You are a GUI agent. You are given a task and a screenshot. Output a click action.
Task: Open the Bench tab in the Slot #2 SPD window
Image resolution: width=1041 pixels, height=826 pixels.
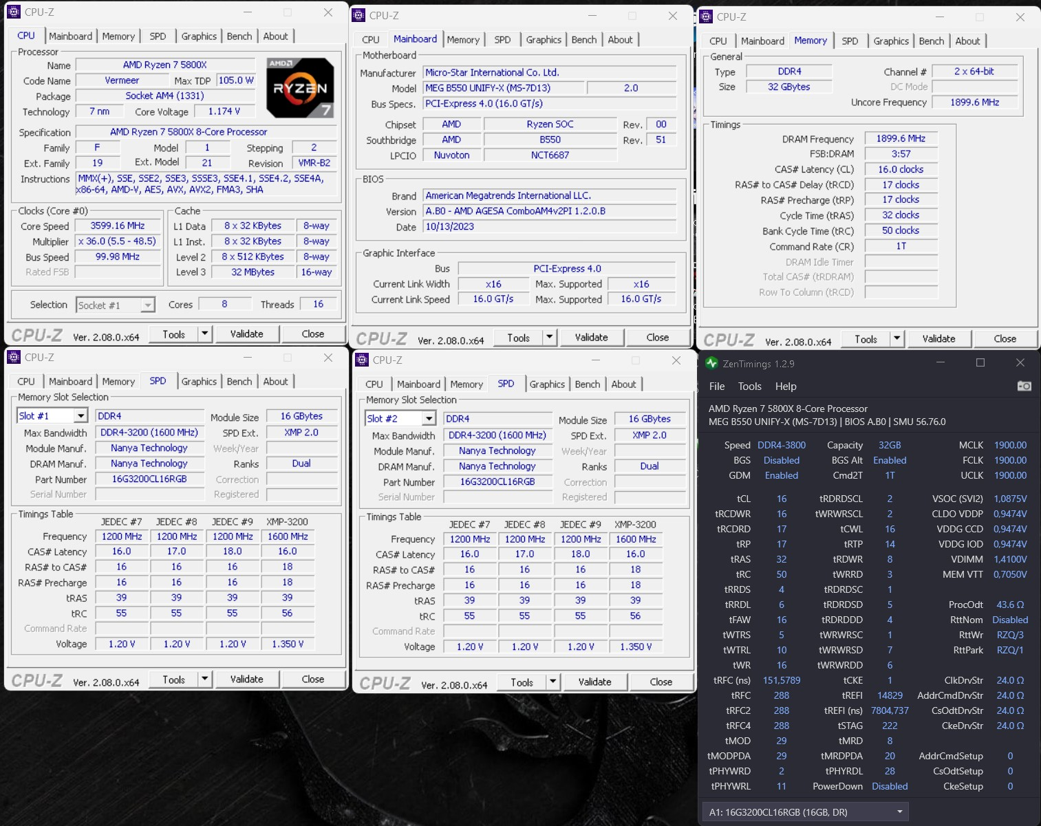(x=588, y=384)
